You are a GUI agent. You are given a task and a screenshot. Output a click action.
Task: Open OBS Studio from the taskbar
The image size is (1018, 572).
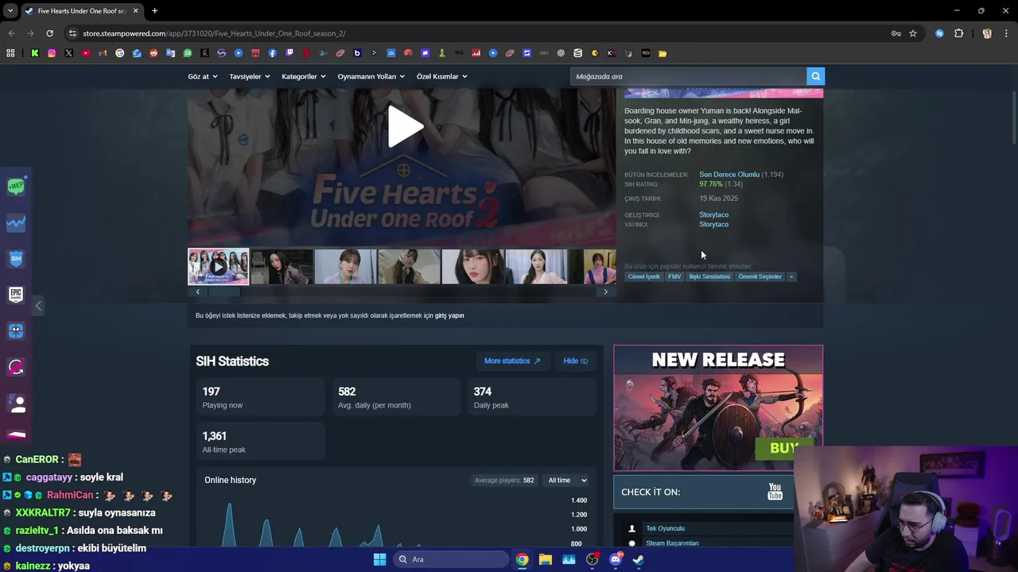click(x=592, y=559)
